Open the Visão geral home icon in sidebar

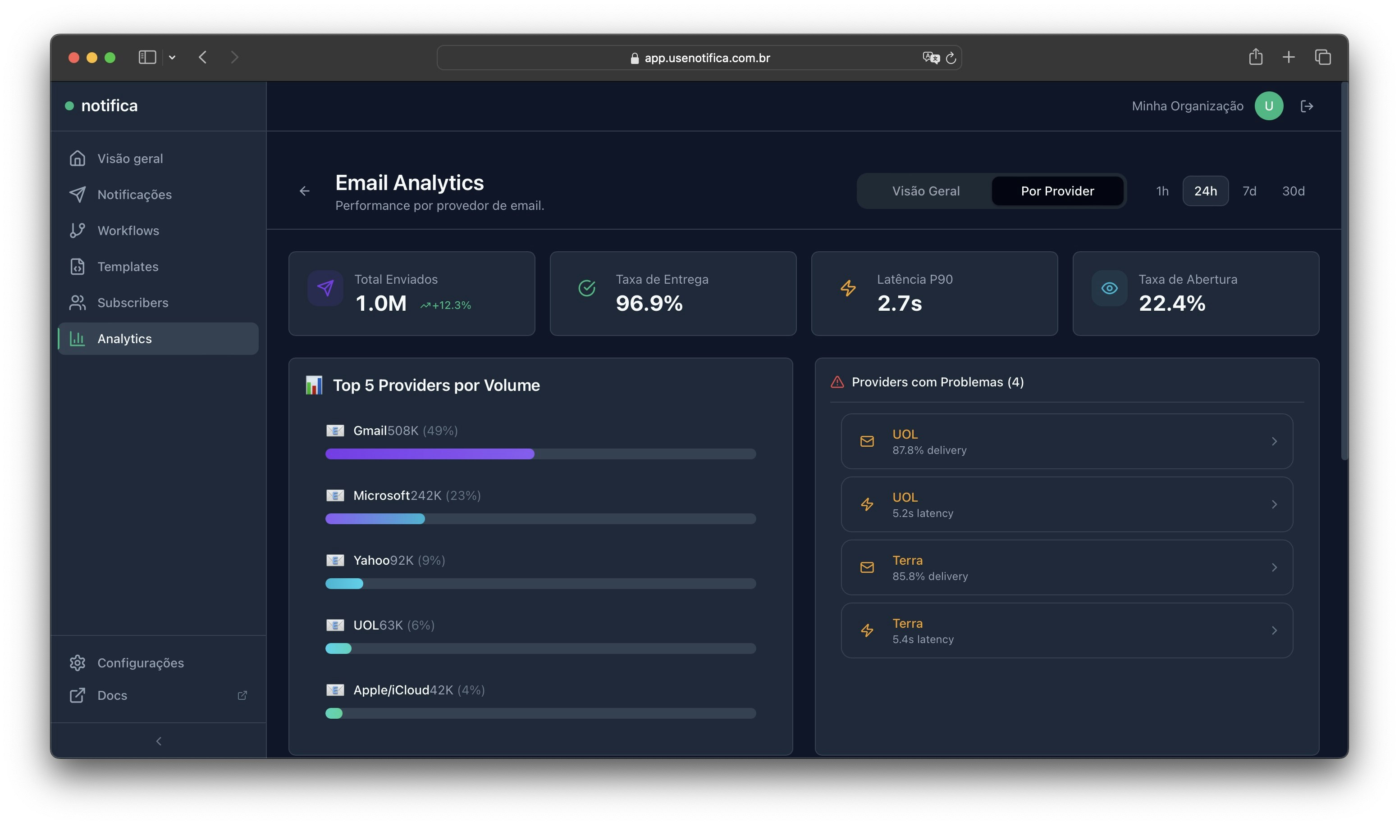pos(78,158)
